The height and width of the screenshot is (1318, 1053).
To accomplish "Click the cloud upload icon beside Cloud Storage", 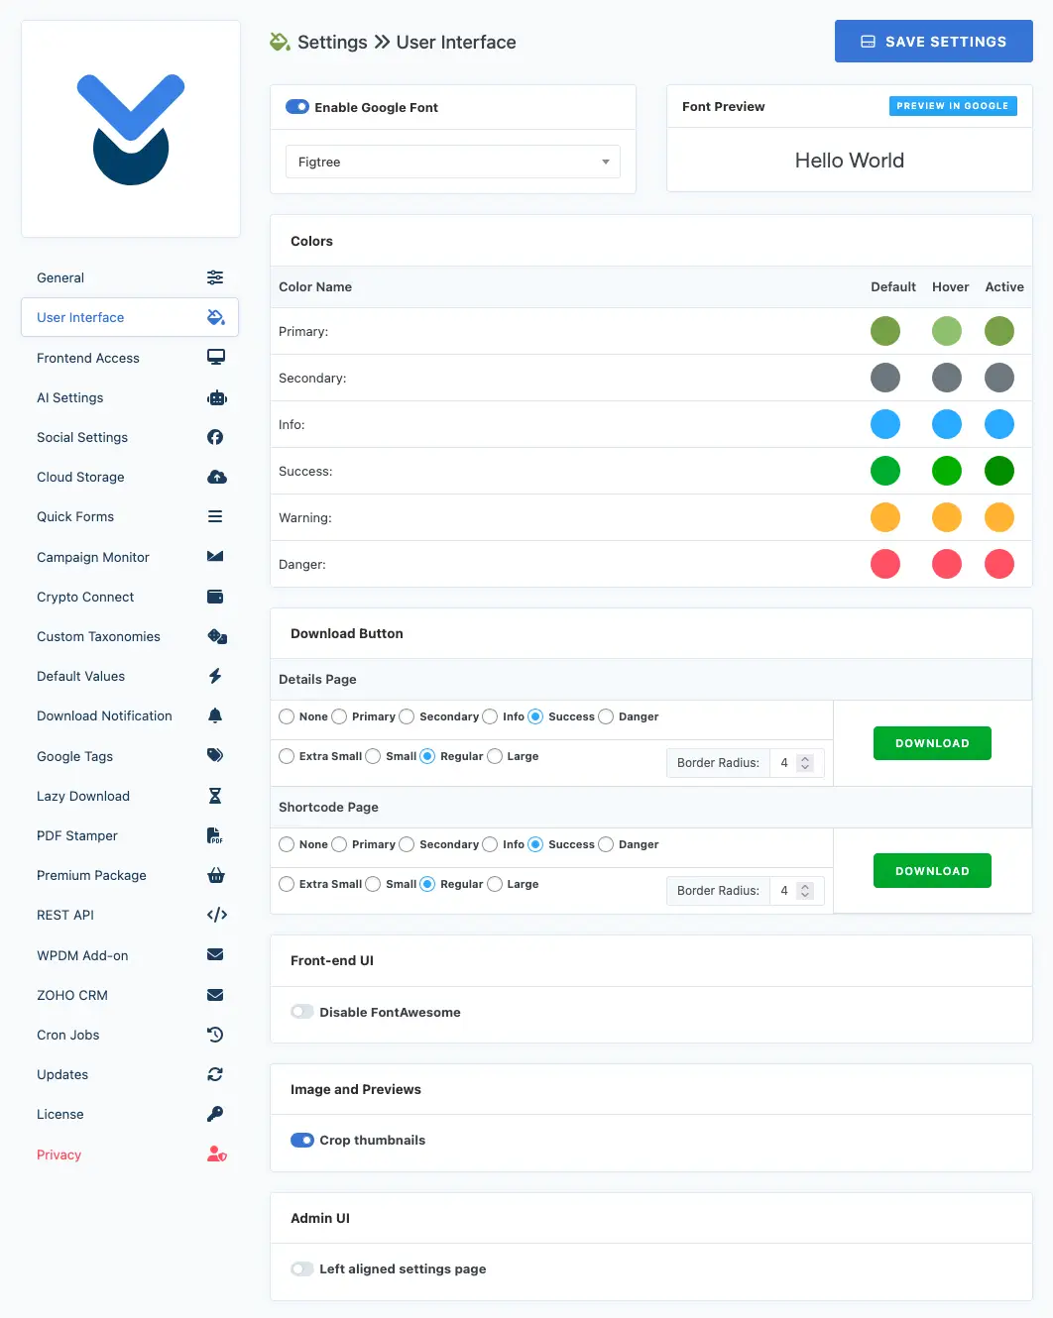I will pos(216,477).
